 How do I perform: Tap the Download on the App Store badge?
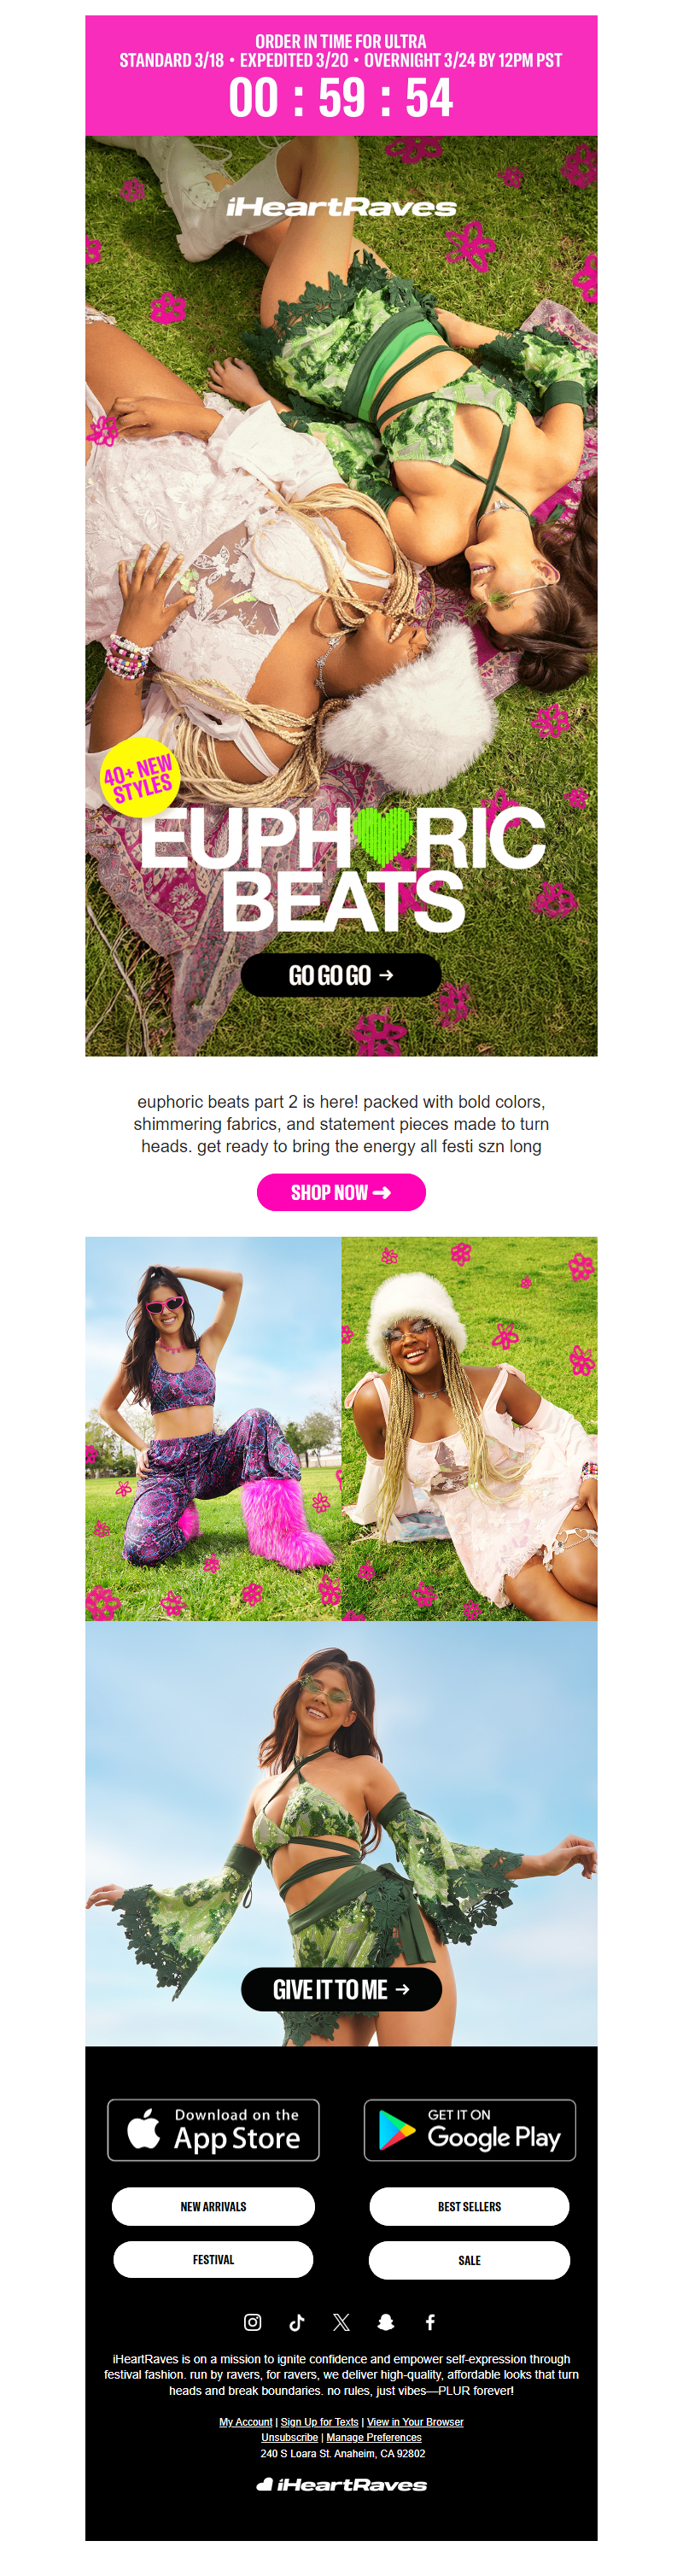213,2129
